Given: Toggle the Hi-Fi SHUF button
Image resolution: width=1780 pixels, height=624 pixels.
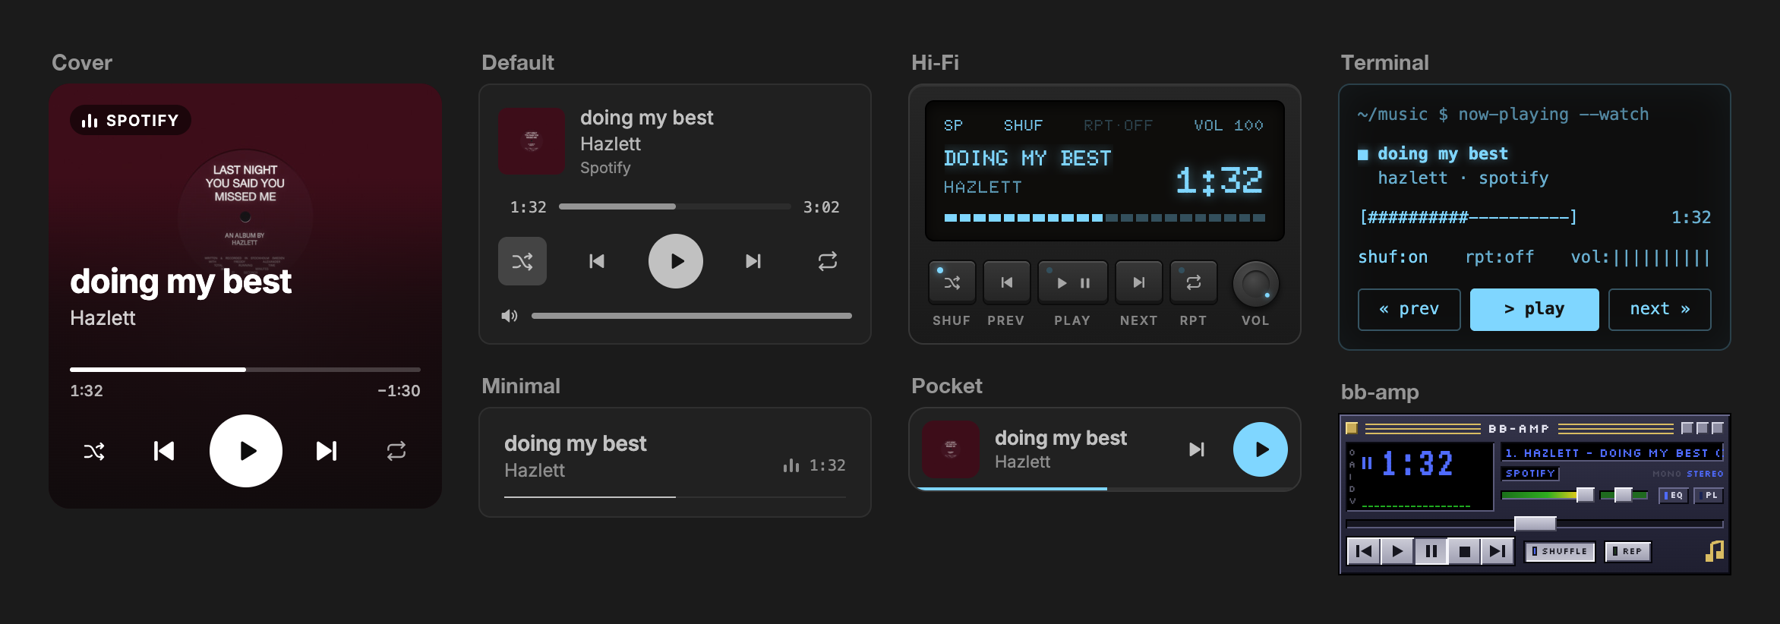Looking at the screenshot, I should [952, 282].
